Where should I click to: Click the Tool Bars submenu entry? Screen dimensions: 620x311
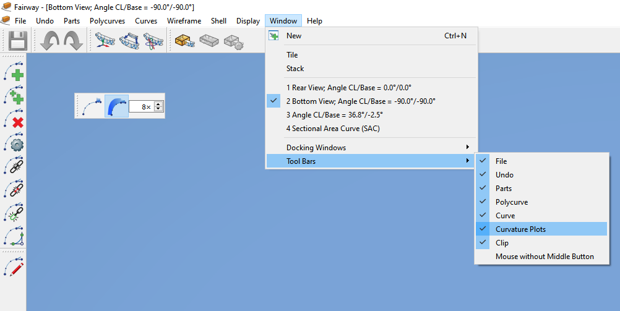[371, 161]
